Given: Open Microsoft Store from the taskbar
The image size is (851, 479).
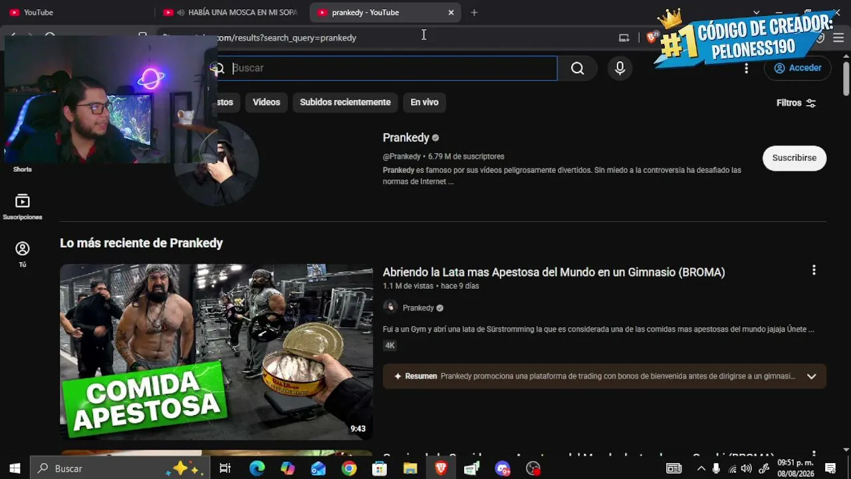Looking at the screenshot, I should (379, 468).
